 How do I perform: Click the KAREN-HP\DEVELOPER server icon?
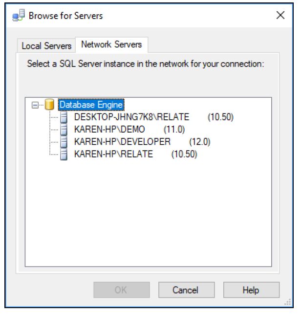(x=64, y=142)
